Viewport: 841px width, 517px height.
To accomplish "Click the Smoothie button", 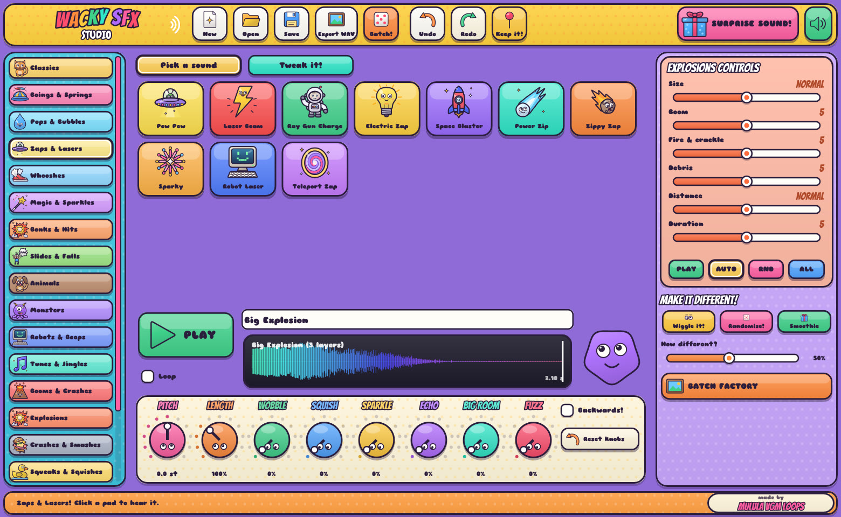I will (x=804, y=322).
